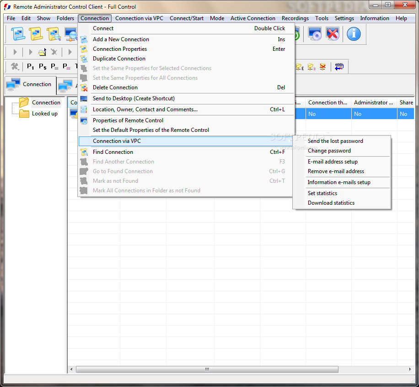Open the Settings menu
The image size is (419, 387).
[344, 18]
